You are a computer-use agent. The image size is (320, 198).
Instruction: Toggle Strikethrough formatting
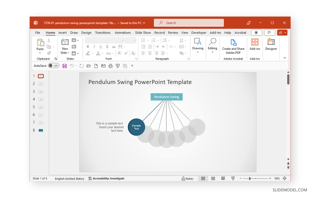(114, 47)
